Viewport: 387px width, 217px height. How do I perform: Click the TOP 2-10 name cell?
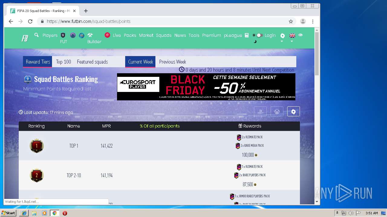tap(74, 175)
